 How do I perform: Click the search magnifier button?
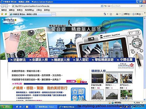pos(142,6)
